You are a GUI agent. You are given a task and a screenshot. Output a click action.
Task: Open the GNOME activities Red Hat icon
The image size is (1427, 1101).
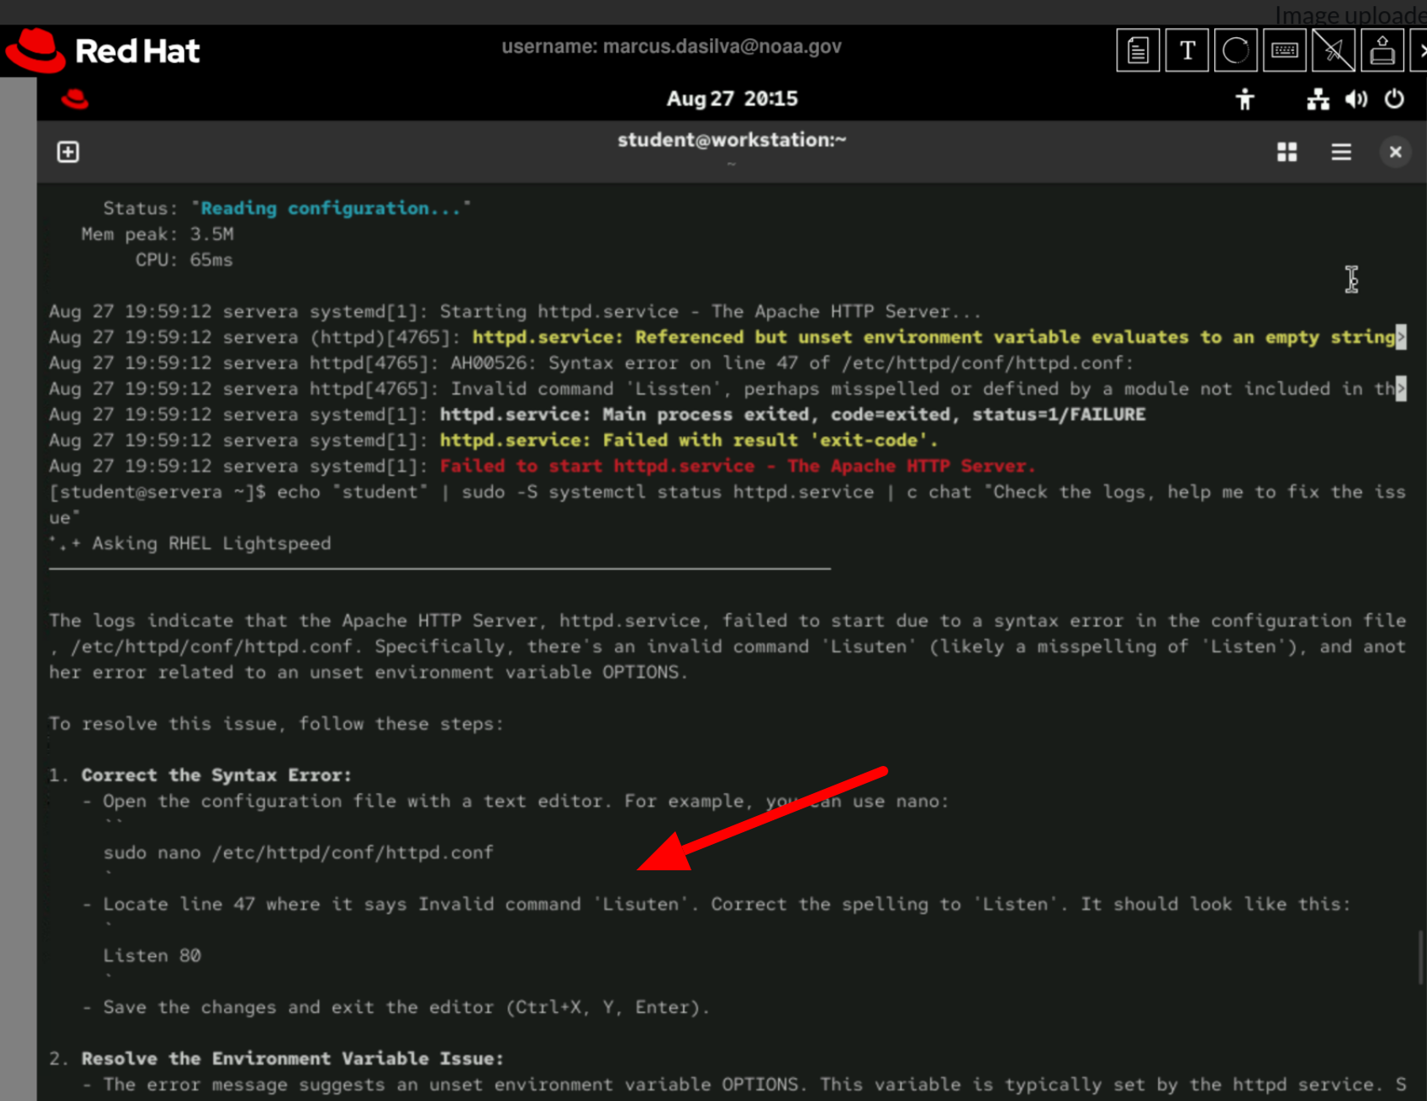click(x=75, y=99)
